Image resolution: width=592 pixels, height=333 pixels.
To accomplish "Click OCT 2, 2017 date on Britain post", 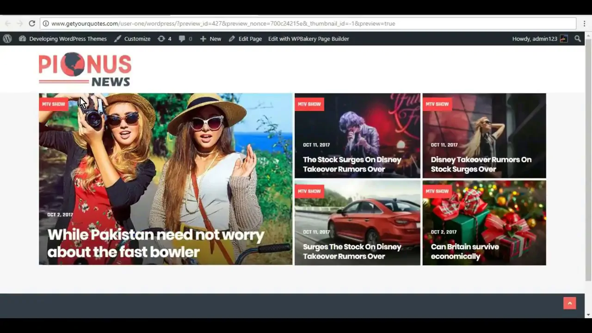I will pyautogui.click(x=444, y=232).
